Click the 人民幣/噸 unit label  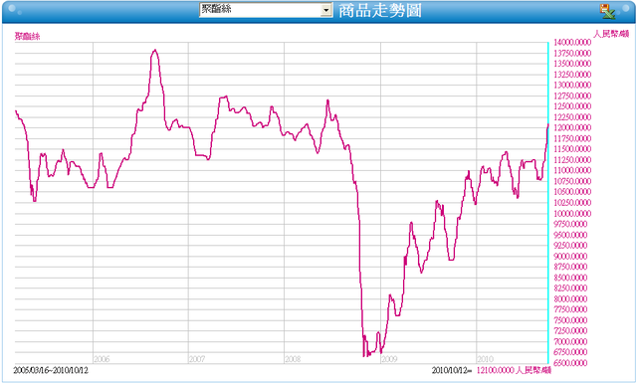(x=611, y=34)
